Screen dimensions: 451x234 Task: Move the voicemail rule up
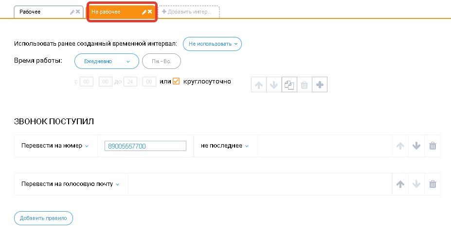[400, 184]
